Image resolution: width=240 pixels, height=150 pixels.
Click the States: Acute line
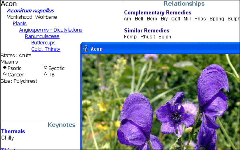(16, 56)
